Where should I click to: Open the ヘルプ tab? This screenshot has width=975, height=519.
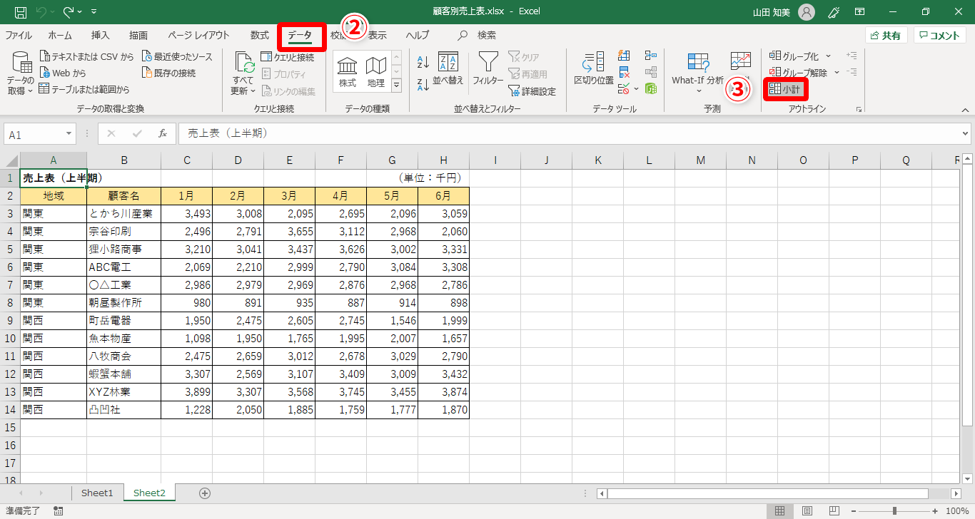point(418,35)
